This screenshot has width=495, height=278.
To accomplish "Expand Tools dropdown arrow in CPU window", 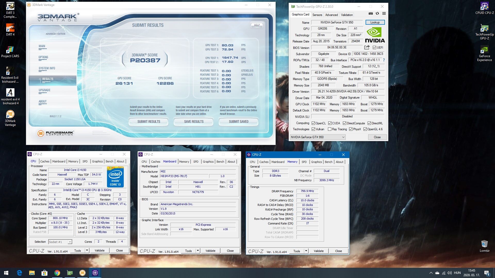I will click(87, 250).
